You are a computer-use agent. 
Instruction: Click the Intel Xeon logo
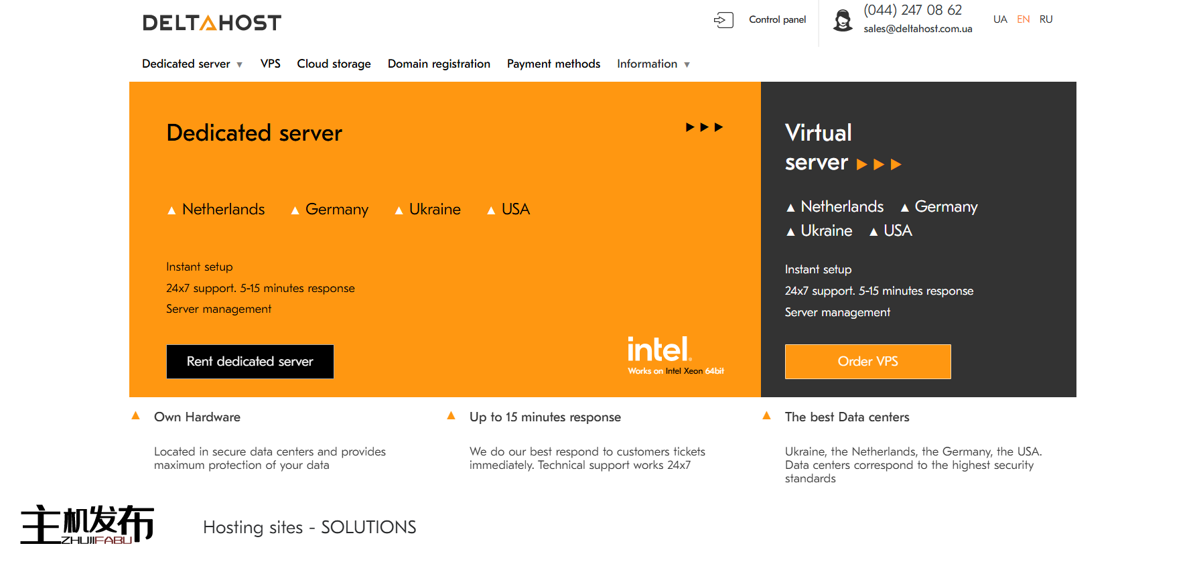tap(675, 355)
